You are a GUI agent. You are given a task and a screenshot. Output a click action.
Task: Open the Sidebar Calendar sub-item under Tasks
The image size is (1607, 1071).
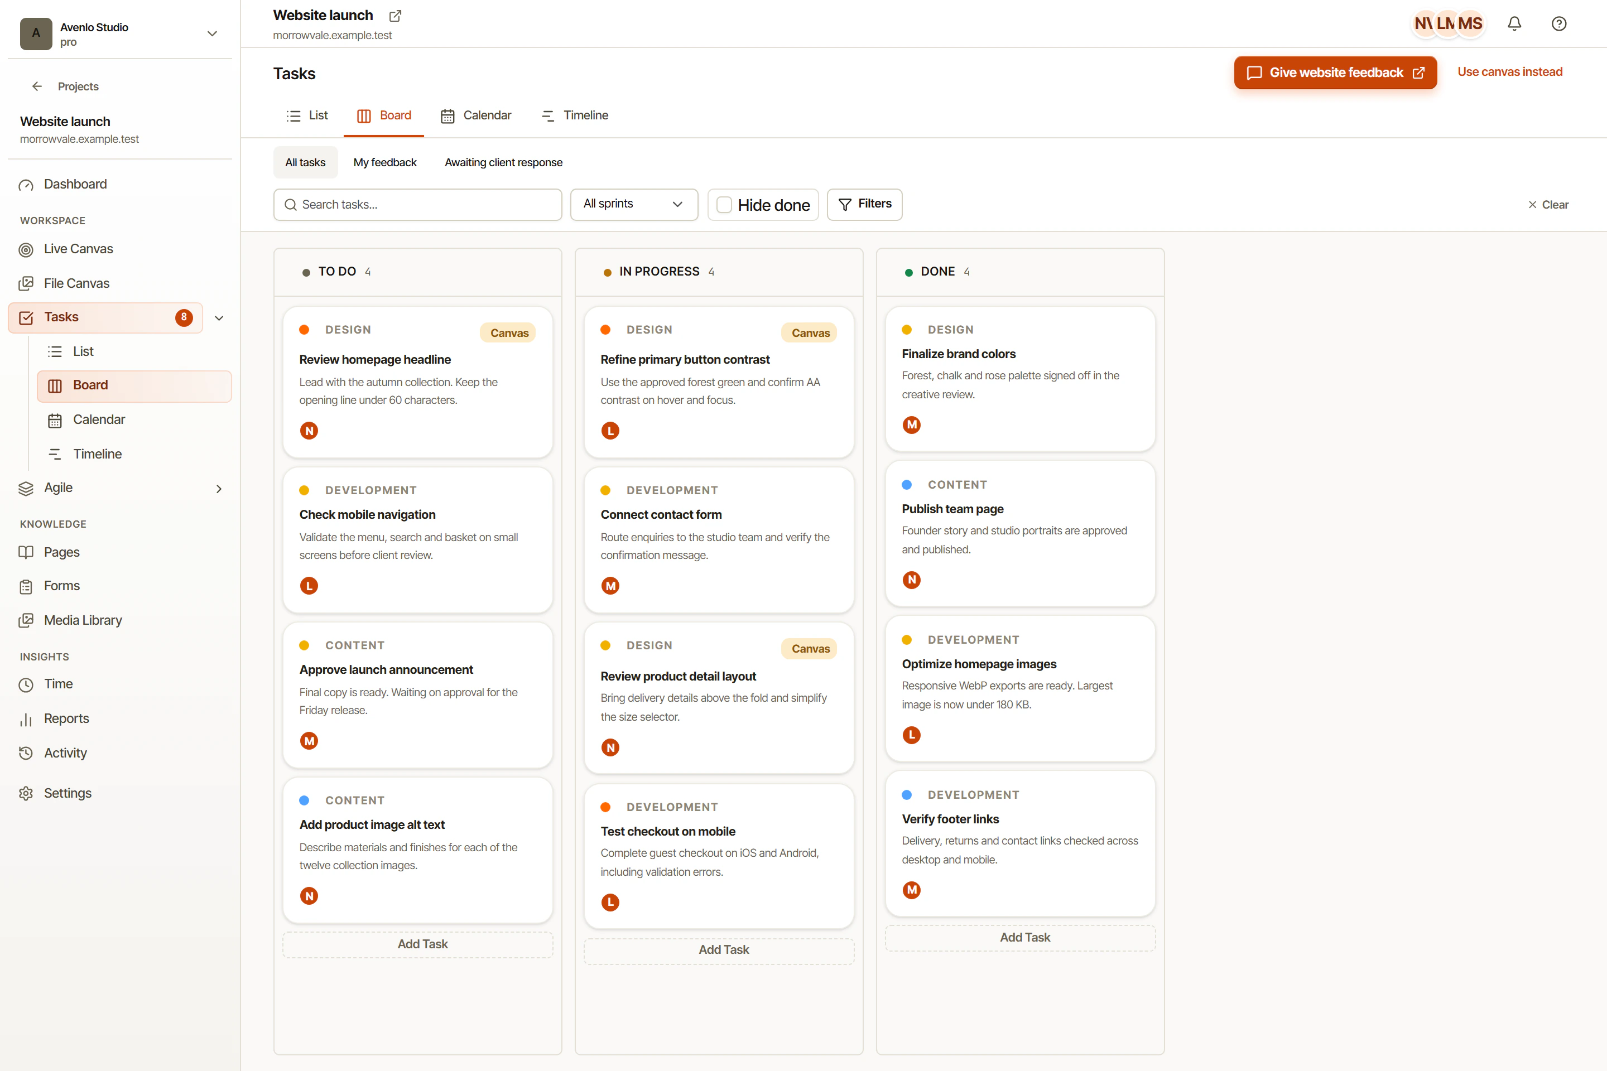click(134, 420)
